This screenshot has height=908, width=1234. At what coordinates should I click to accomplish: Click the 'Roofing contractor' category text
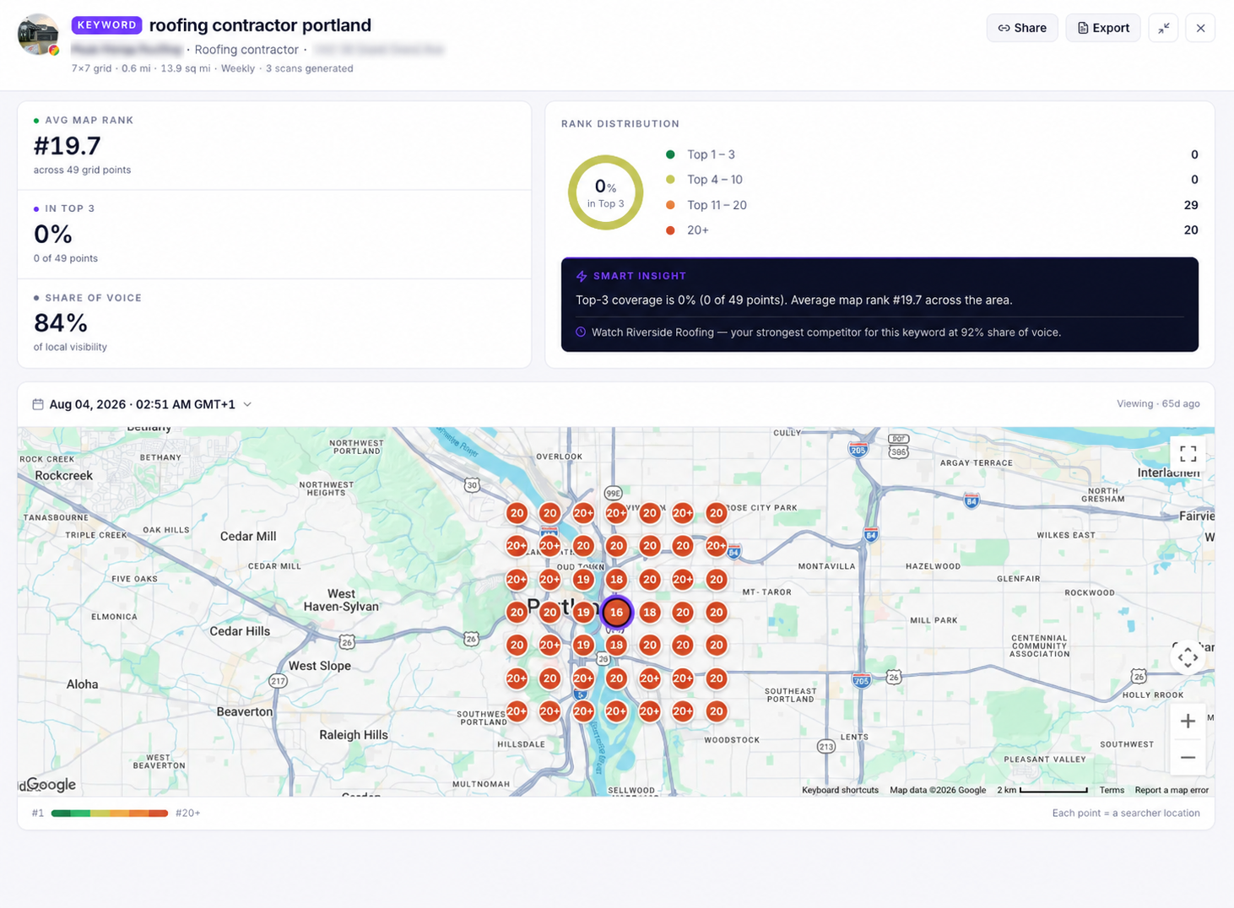coord(246,50)
